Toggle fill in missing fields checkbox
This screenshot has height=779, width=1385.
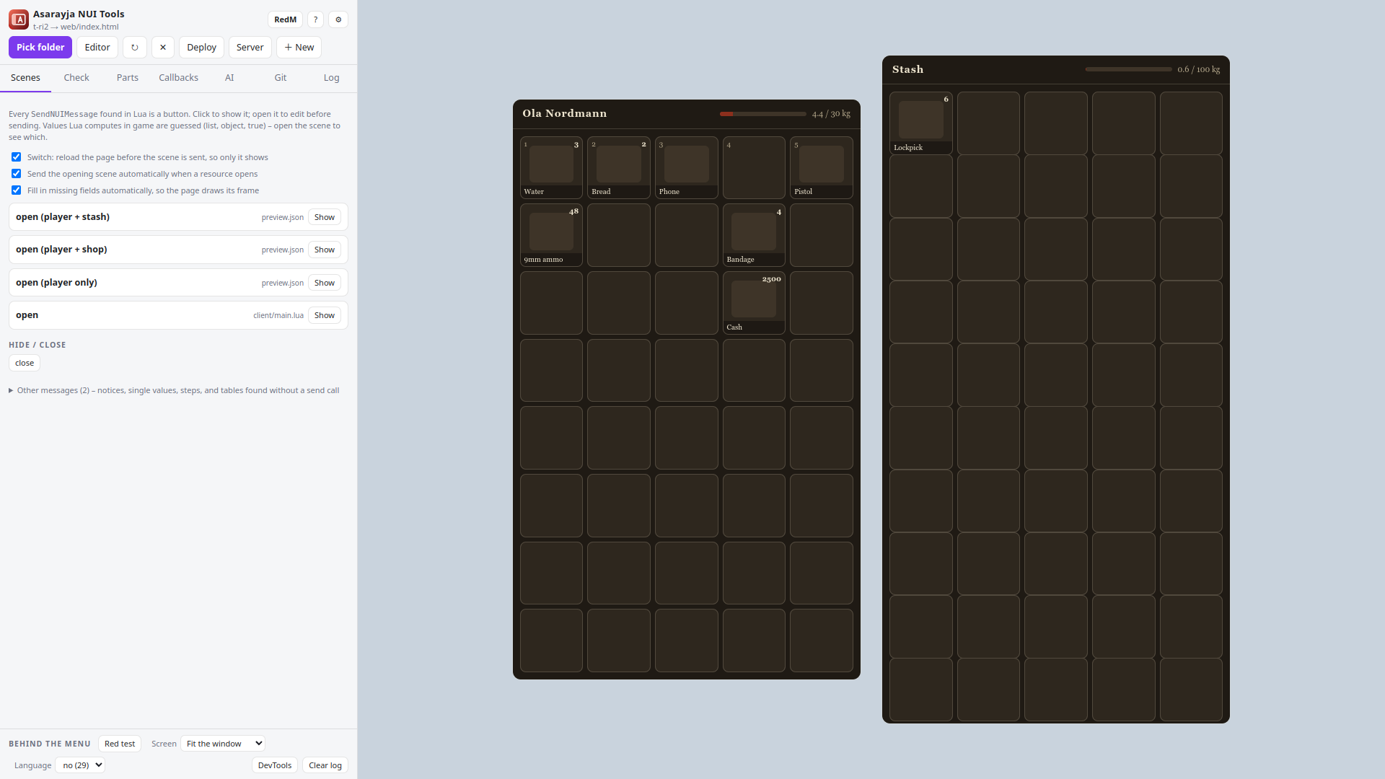click(16, 190)
